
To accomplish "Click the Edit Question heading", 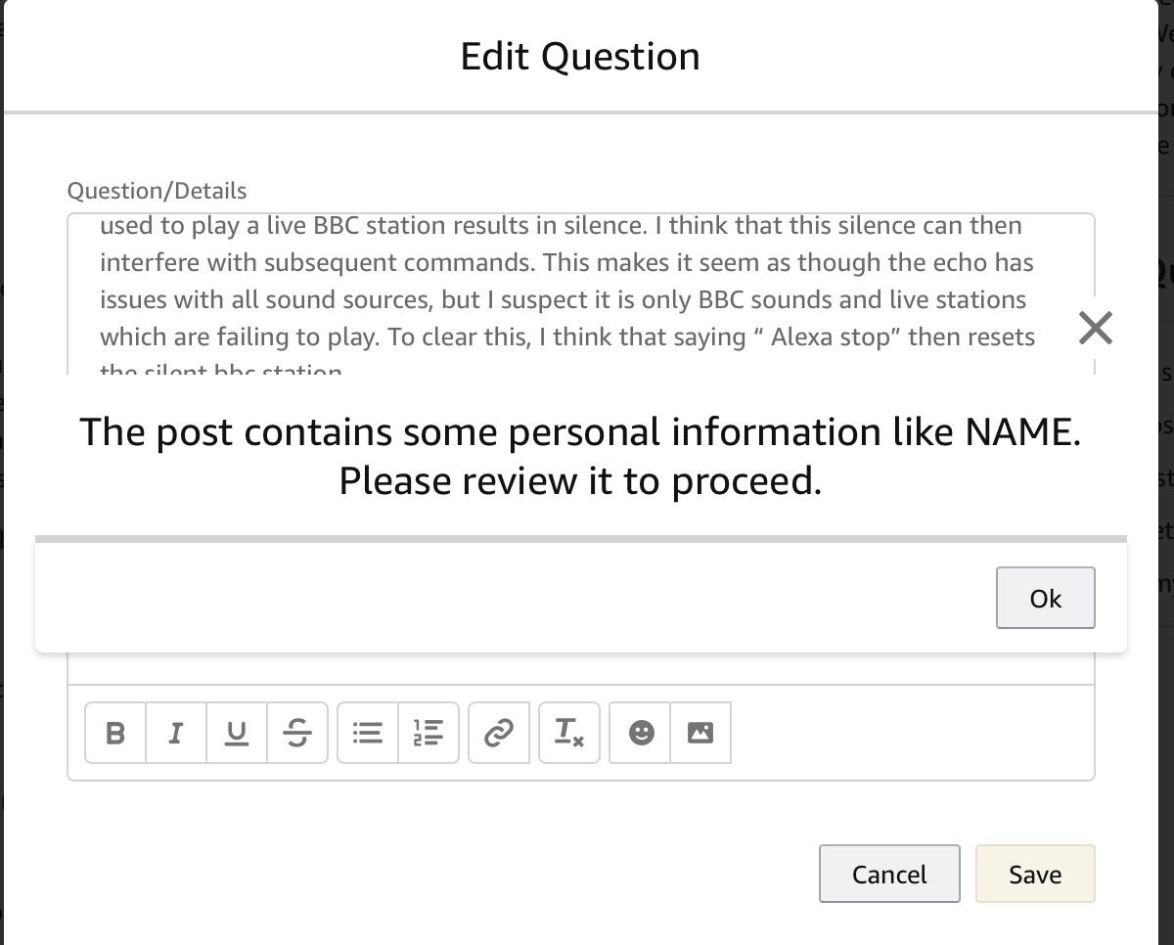I will pyautogui.click(x=580, y=57).
